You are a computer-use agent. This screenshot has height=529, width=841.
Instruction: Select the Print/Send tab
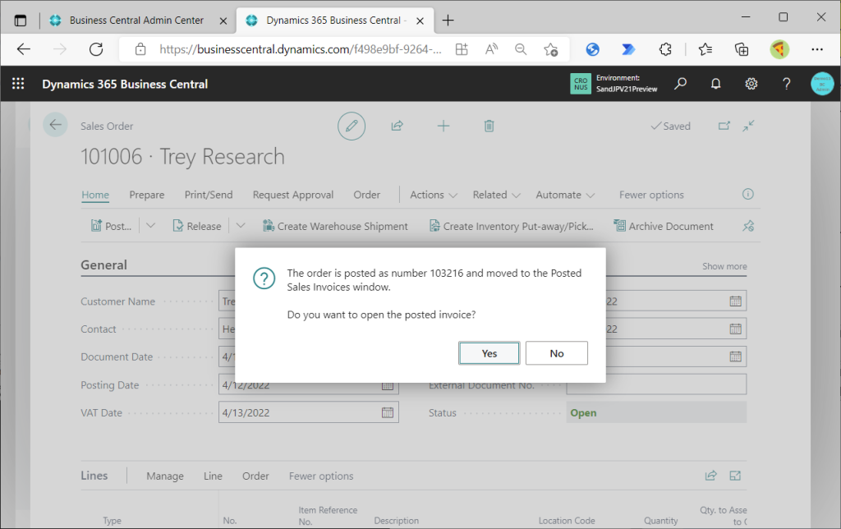pos(208,195)
